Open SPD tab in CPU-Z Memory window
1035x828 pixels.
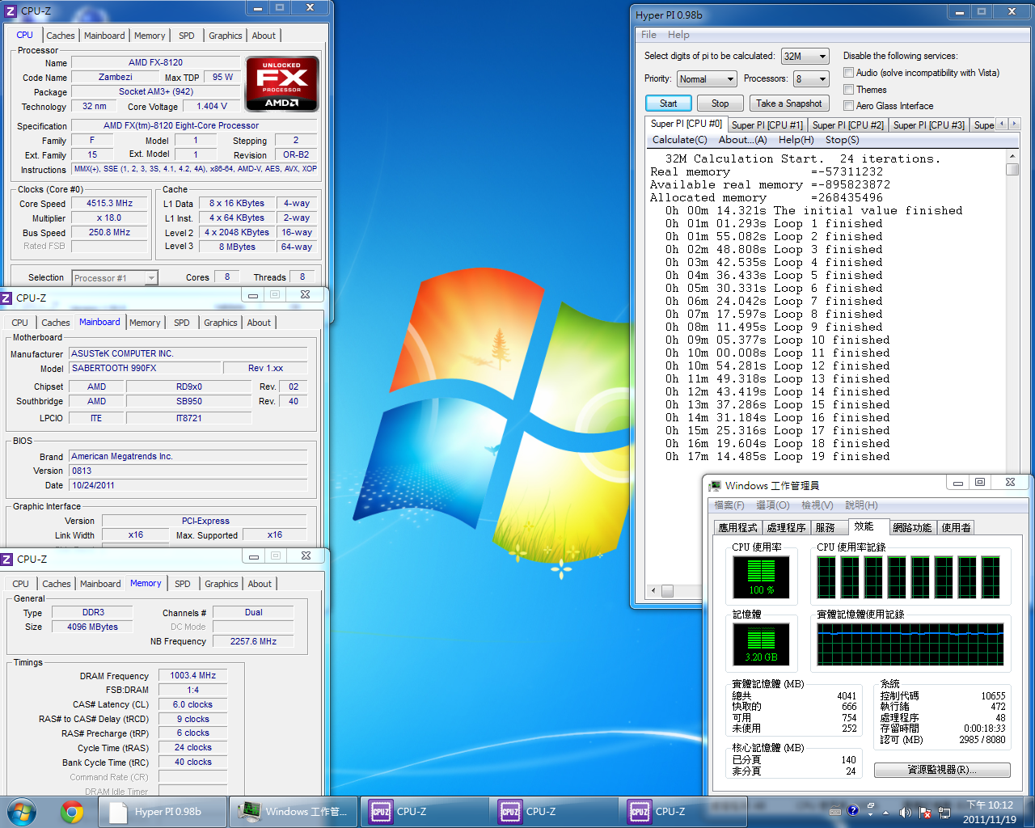click(183, 584)
